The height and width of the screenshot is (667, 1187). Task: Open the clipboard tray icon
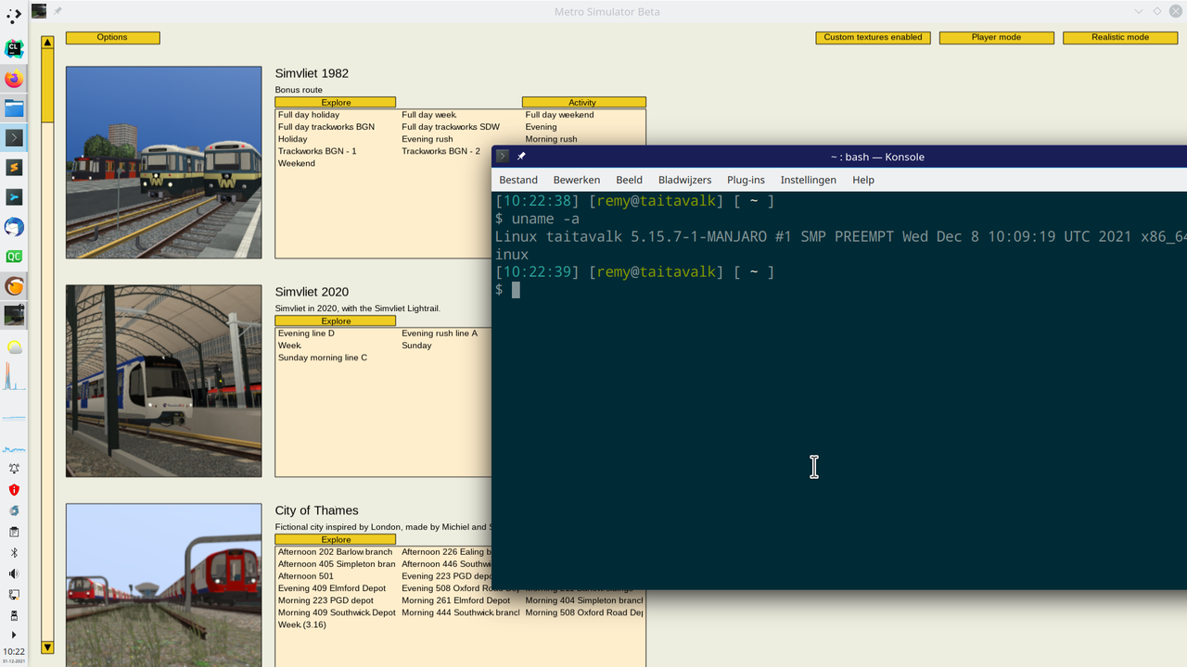(x=14, y=532)
